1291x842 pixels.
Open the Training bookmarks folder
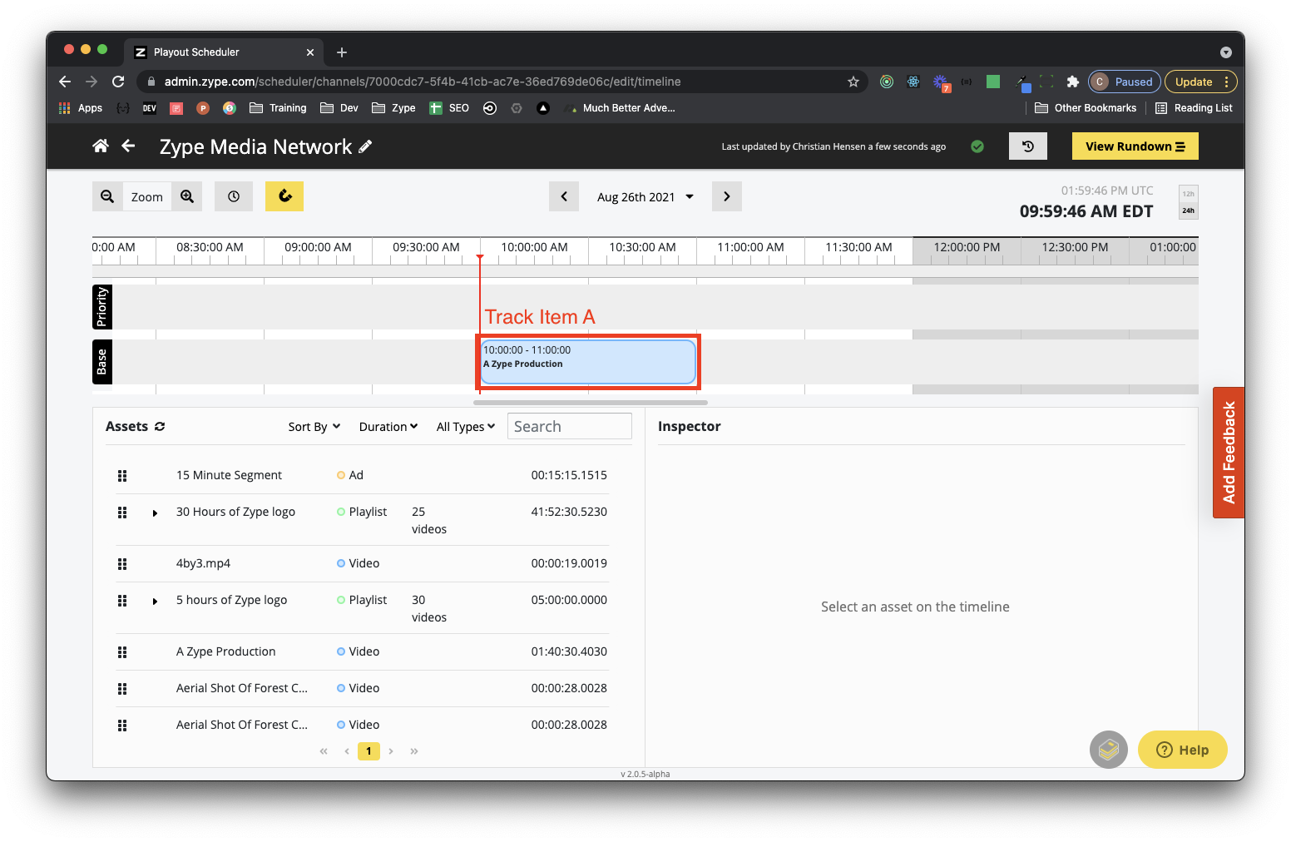coord(278,108)
